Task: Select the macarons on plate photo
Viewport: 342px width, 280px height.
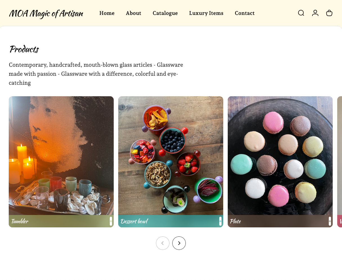Action: pos(280,156)
